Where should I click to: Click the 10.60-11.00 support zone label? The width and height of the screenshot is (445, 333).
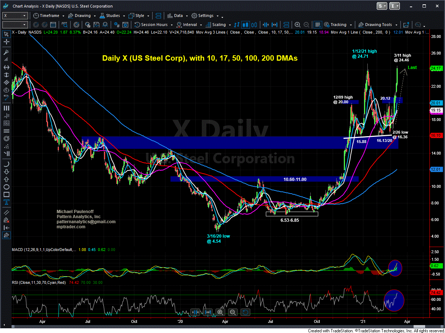(x=295, y=179)
